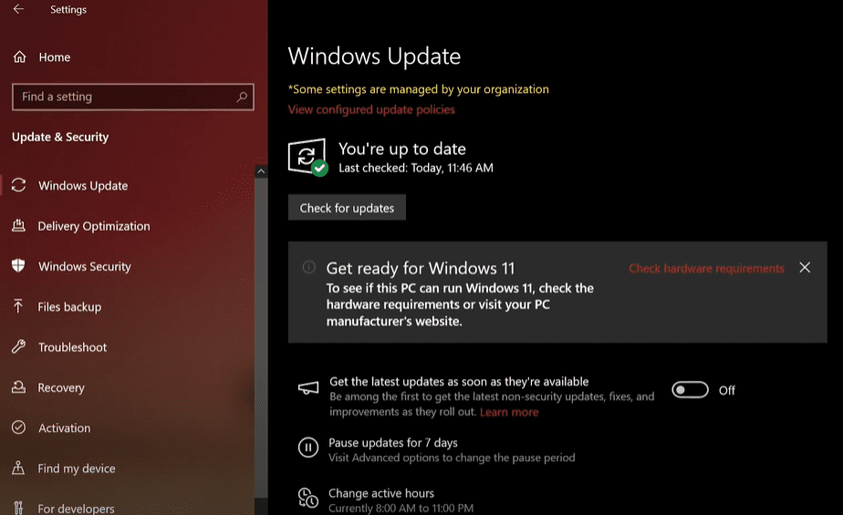Click the Files backup arrow icon

click(x=18, y=306)
